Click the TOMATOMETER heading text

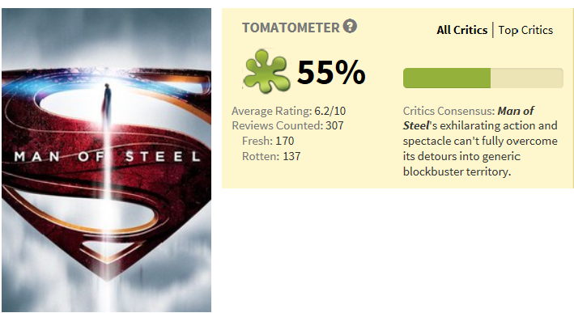[291, 27]
